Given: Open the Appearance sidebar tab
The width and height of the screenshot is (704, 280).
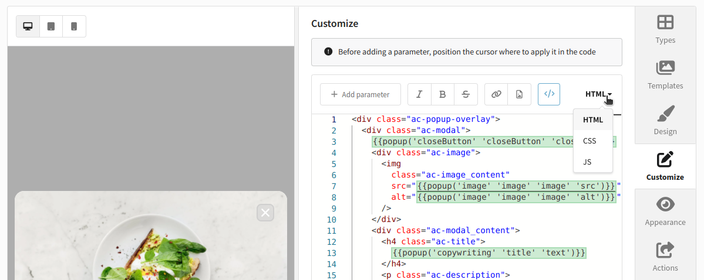Looking at the screenshot, I should pyautogui.click(x=665, y=211).
